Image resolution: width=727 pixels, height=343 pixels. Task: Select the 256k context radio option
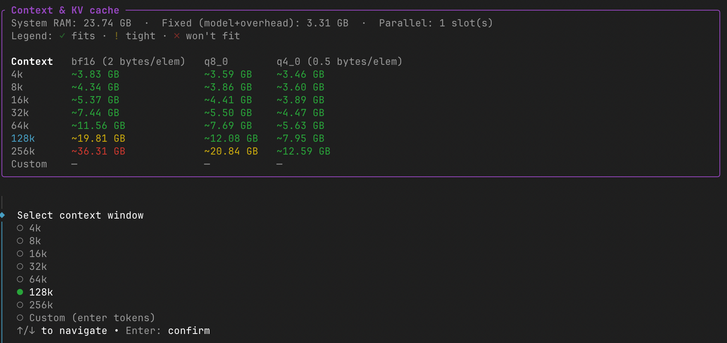tap(35, 305)
